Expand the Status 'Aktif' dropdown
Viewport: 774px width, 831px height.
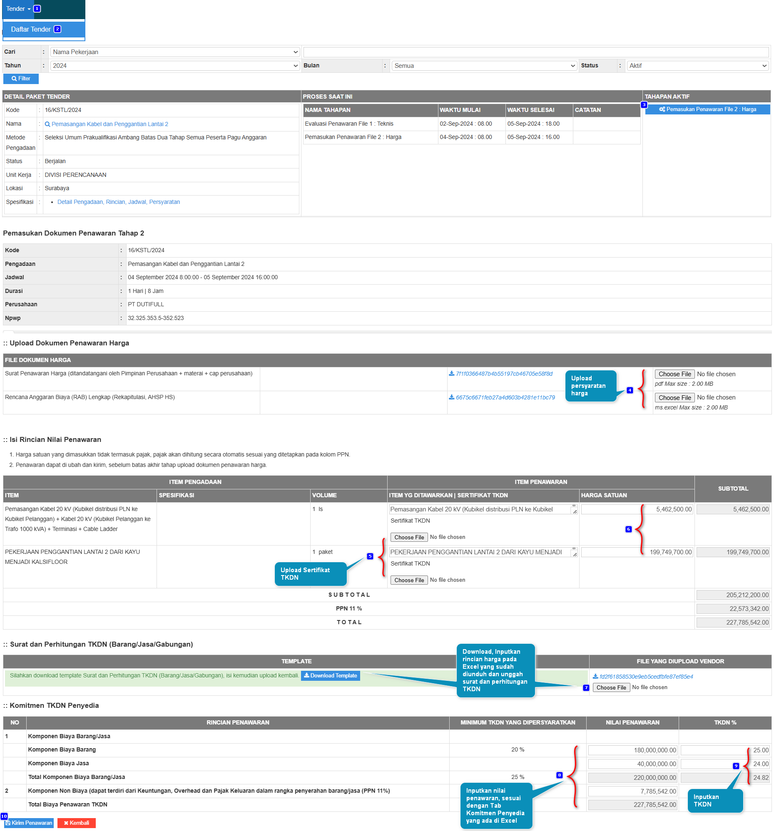point(697,66)
